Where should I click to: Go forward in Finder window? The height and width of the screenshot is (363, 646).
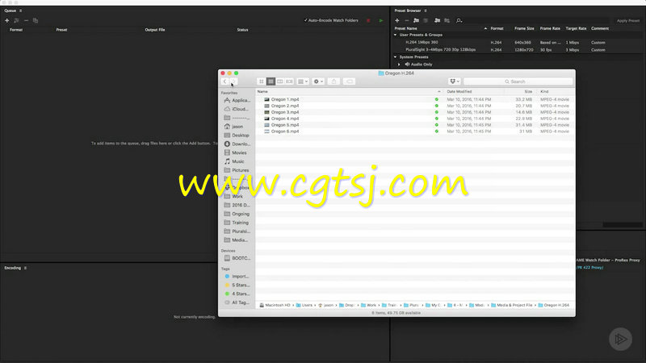click(233, 81)
